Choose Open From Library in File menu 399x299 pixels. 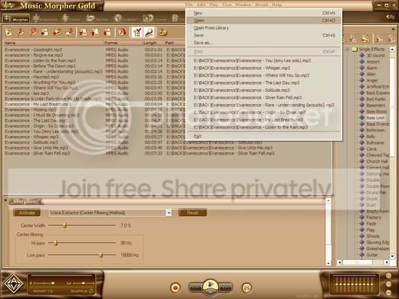tap(211, 28)
